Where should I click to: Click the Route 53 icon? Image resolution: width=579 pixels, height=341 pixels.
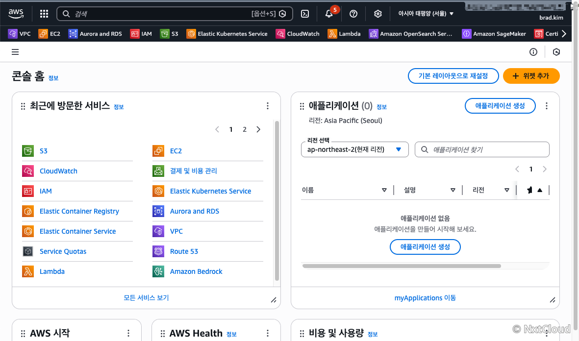tap(158, 251)
